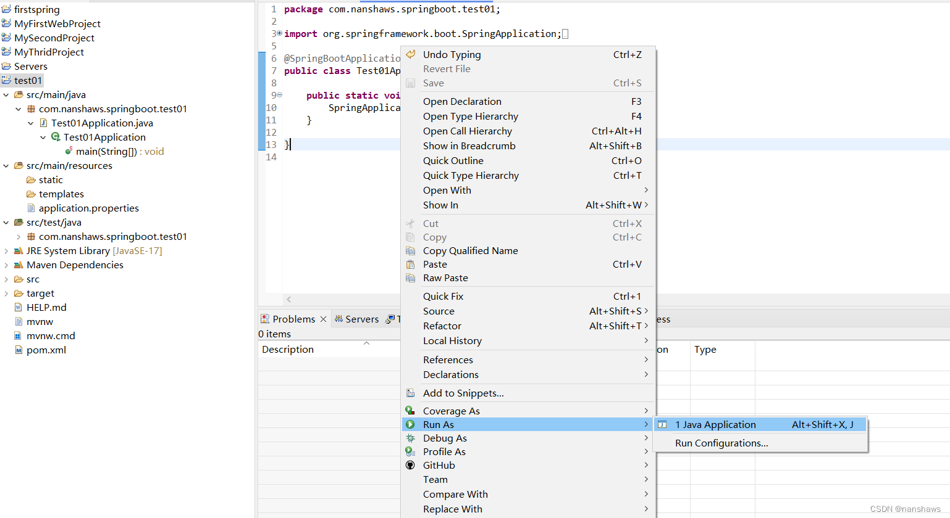Screen dimensions: 950x518
Task: Click the Debug As bug icon
Action: coord(411,438)
